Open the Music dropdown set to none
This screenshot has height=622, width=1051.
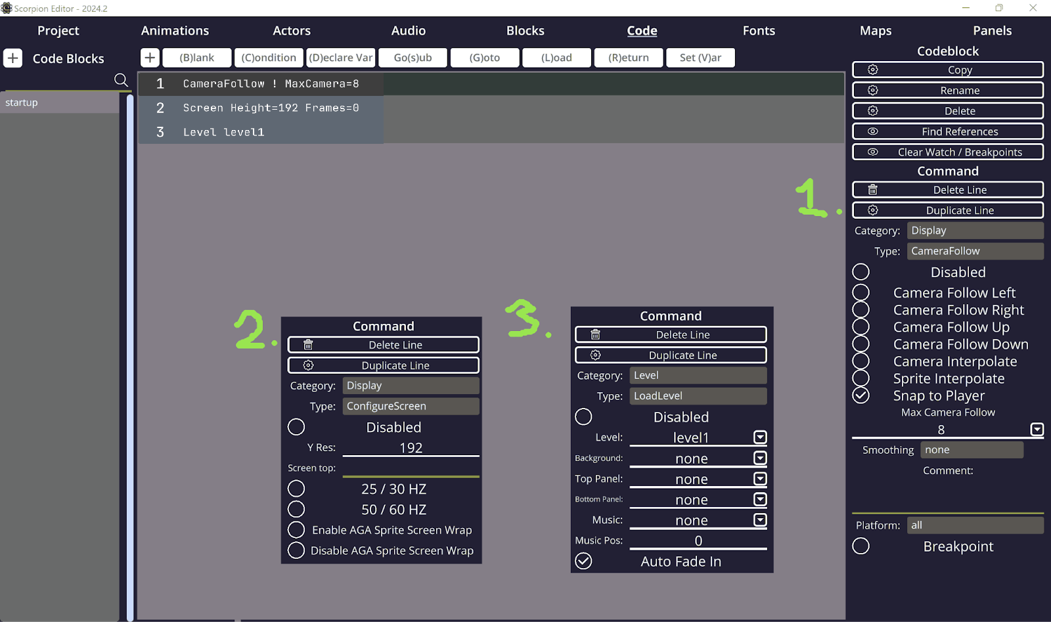coord(760,520)
